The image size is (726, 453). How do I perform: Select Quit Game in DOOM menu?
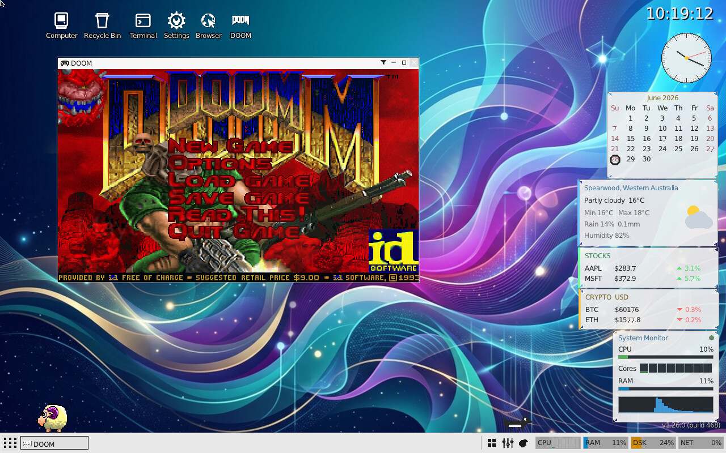pos(234,231)
